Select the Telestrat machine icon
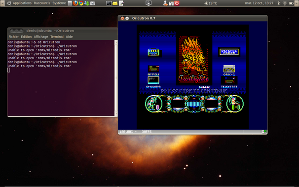The width and height of the screenshot is (299, 187). click(x=229, y=82)
